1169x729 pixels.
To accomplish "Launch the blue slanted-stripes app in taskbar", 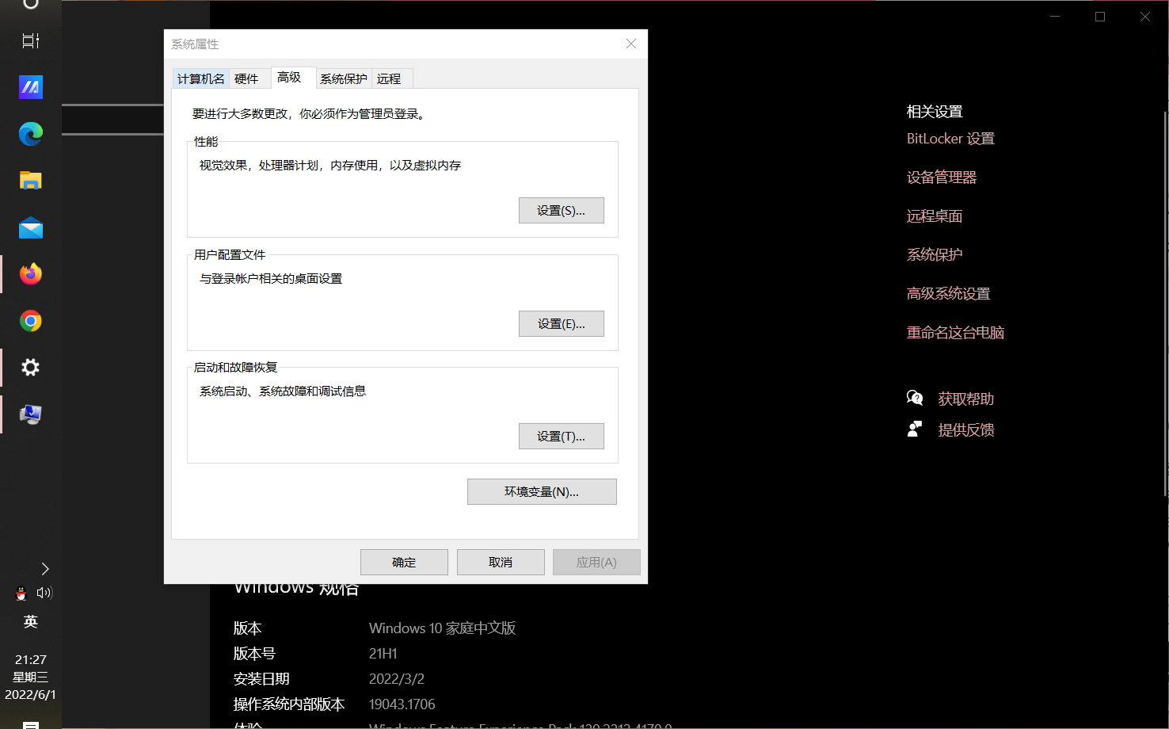I will [31, 87].
